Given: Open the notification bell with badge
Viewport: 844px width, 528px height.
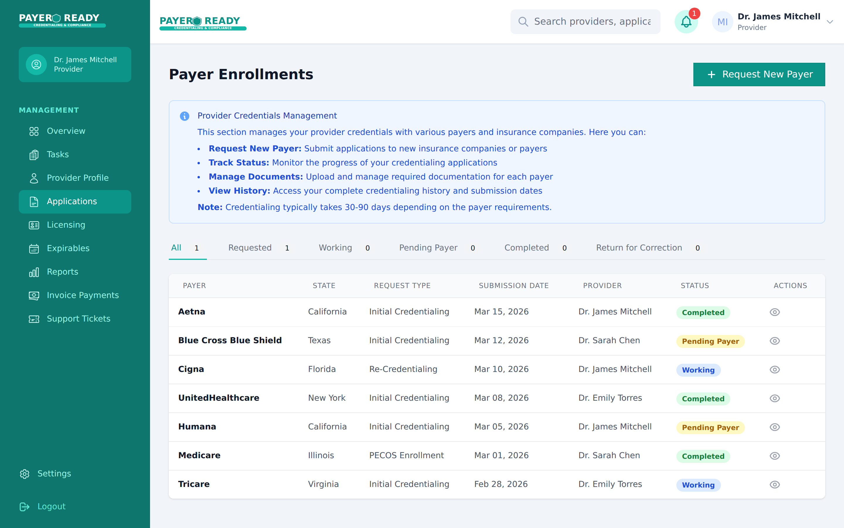Looking at the screenshot, I should pyautogui.click(x=686, y=22).
